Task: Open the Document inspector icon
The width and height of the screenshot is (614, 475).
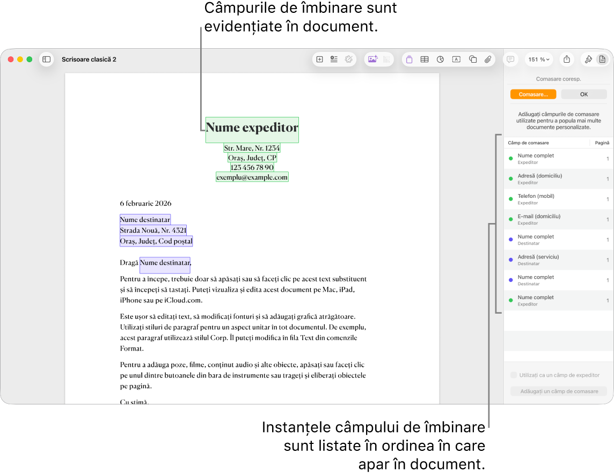Action: [602, 60]
